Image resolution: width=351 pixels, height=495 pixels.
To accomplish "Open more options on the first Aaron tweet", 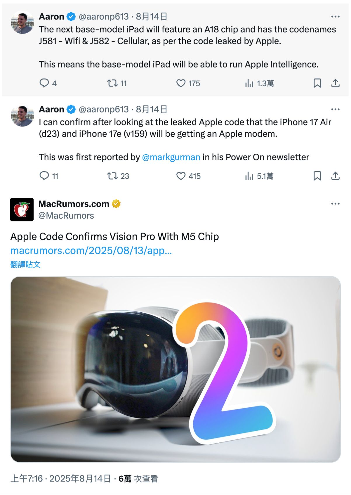I will (335, 17).
